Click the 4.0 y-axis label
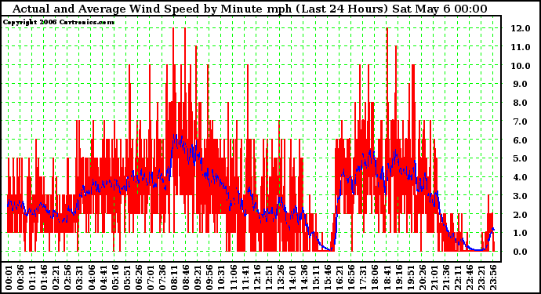Viewport: 541px width, 294px height. [x=521, y=177]
